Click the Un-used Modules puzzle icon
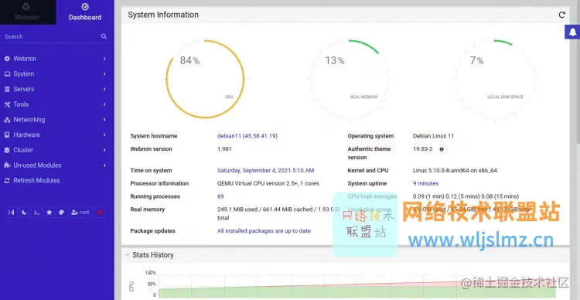The width and height of the screenshot is (580, 300). coord(7,165)
